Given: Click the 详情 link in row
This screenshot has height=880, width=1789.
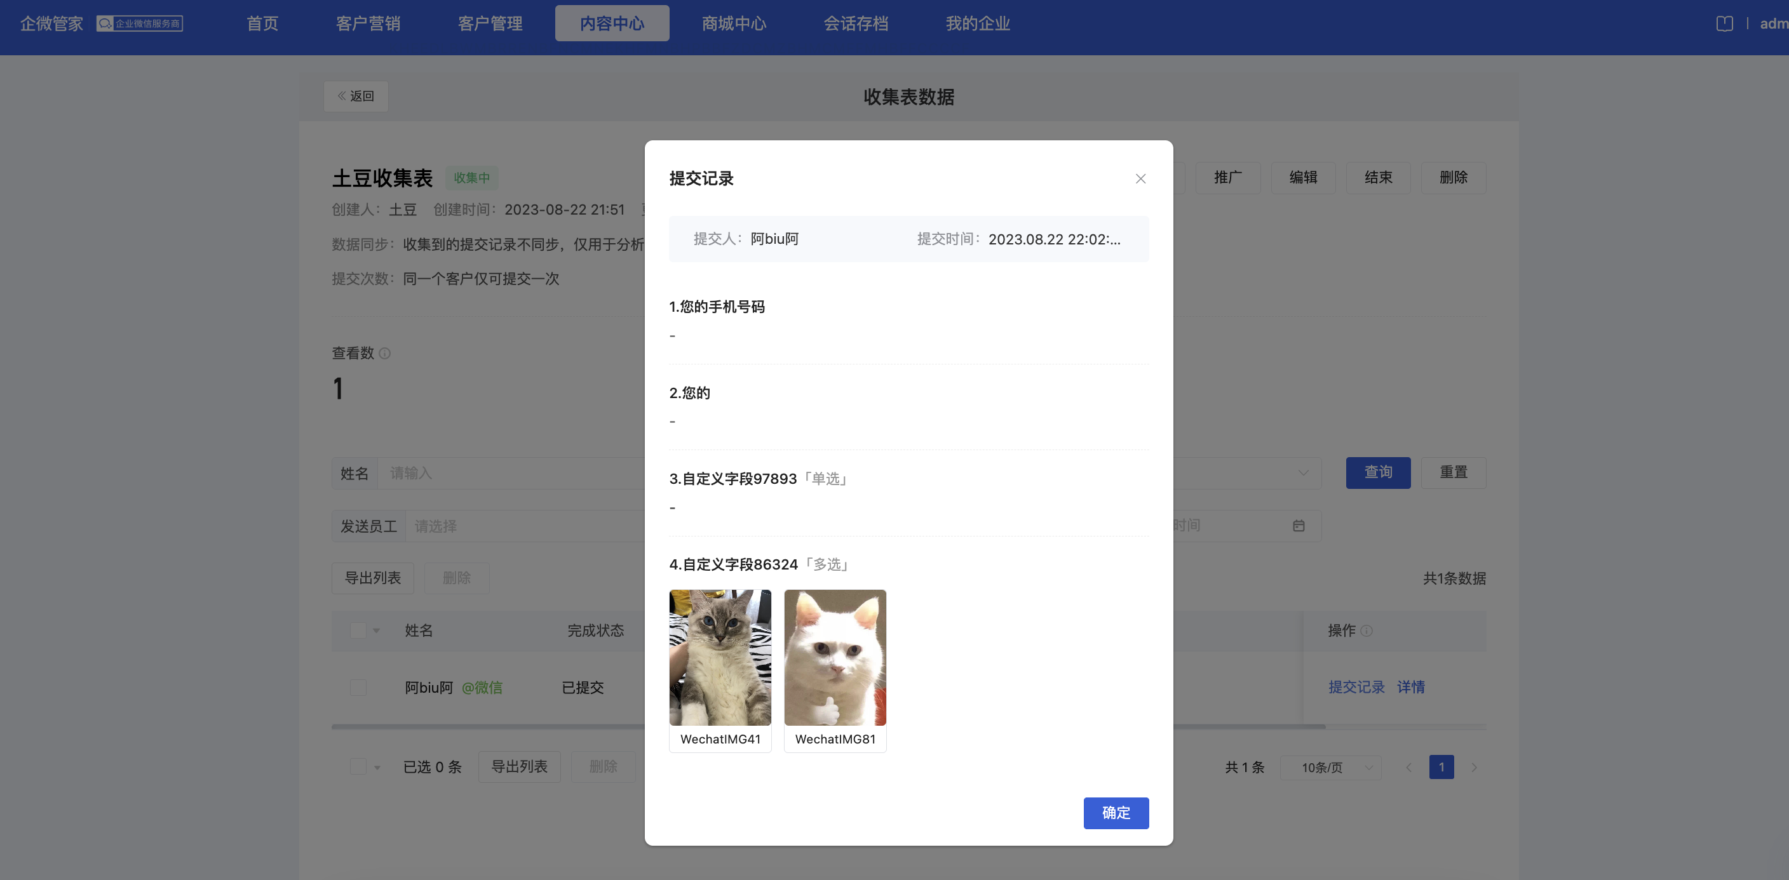Looking at the screenshot, I should pos(1410,687).
